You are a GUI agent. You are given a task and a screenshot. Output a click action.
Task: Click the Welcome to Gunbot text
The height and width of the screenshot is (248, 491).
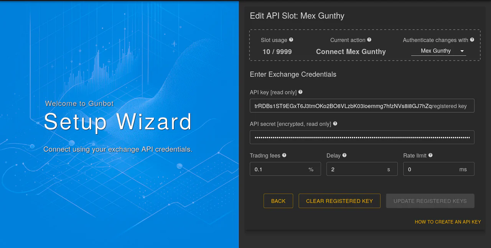coord(79,103)
